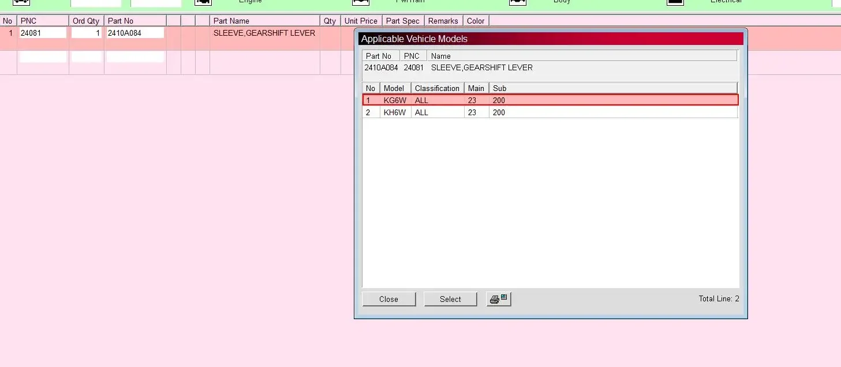Screen dimensions: 841x367
Task: Click the dialog's No column header
Action: [x=371, y=88]
